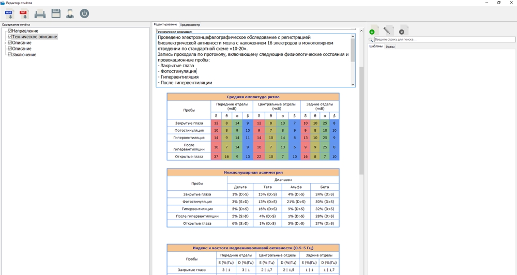Open the user profile icon

point(70,14)
